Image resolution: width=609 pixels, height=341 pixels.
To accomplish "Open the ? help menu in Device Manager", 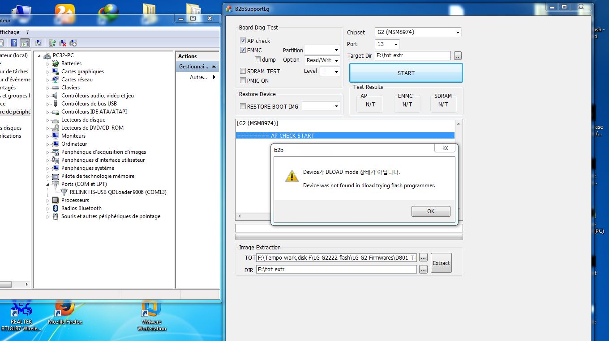I will pyautogui.click(x=27, y=32).
